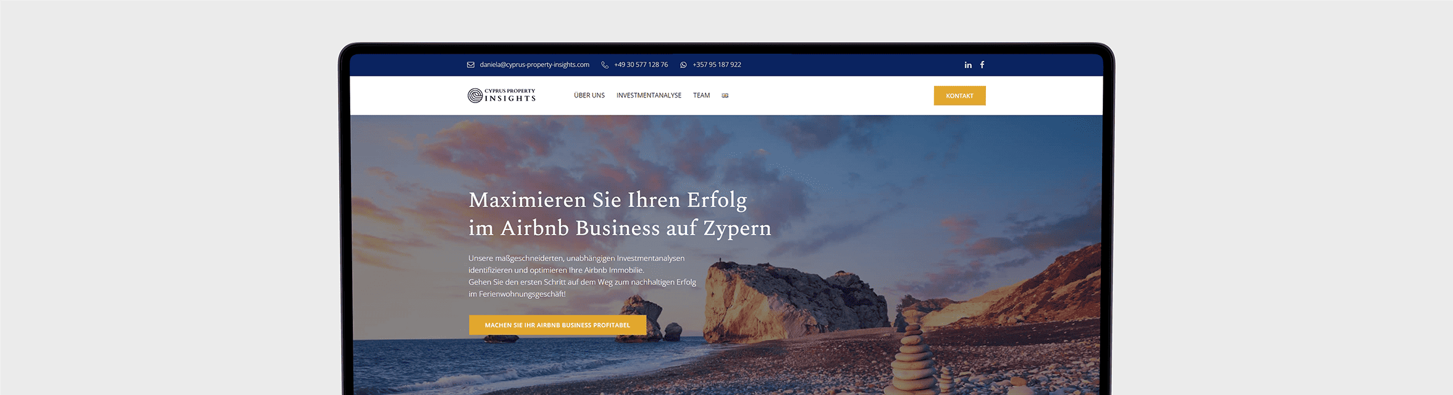Click the WhatsApp icon
Screen dimensions: 1453x395
tap(683, 65)
